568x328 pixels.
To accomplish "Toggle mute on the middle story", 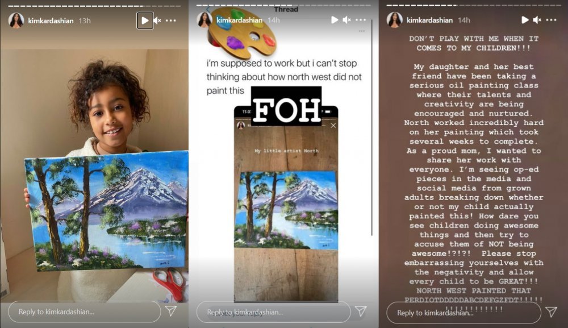I will pyautogui.click(x=347, y=20).
